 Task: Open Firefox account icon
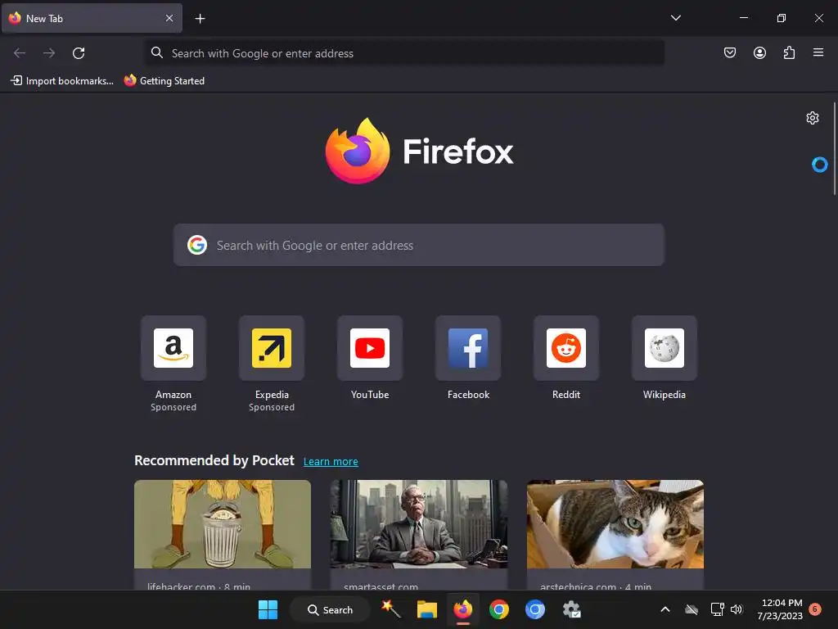pos(759,52)
